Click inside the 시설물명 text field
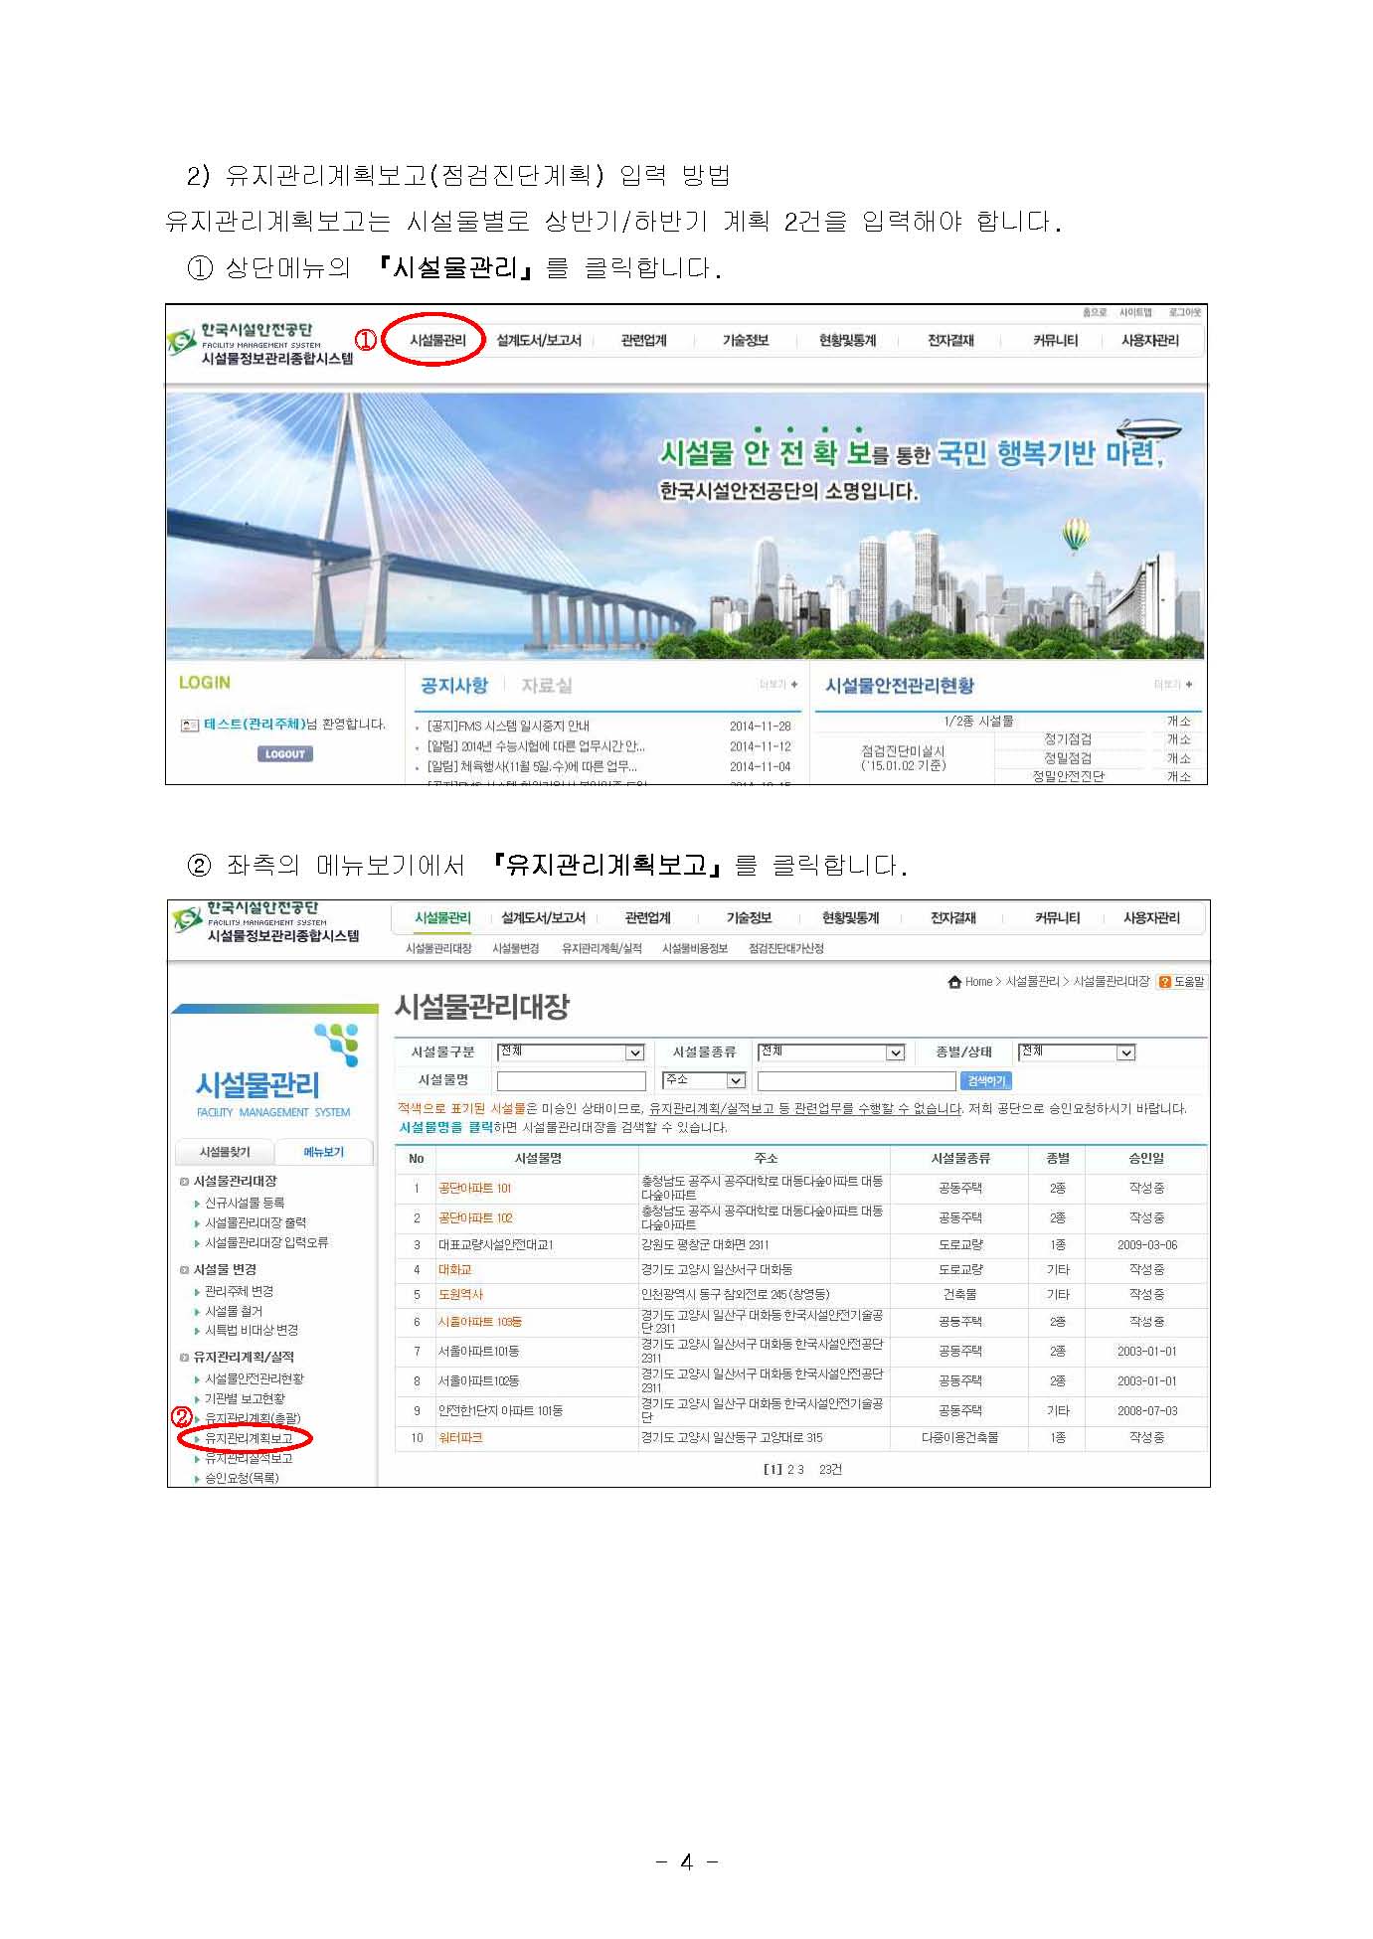This screenshot has width=1373, height=1939. [571, 1080]
